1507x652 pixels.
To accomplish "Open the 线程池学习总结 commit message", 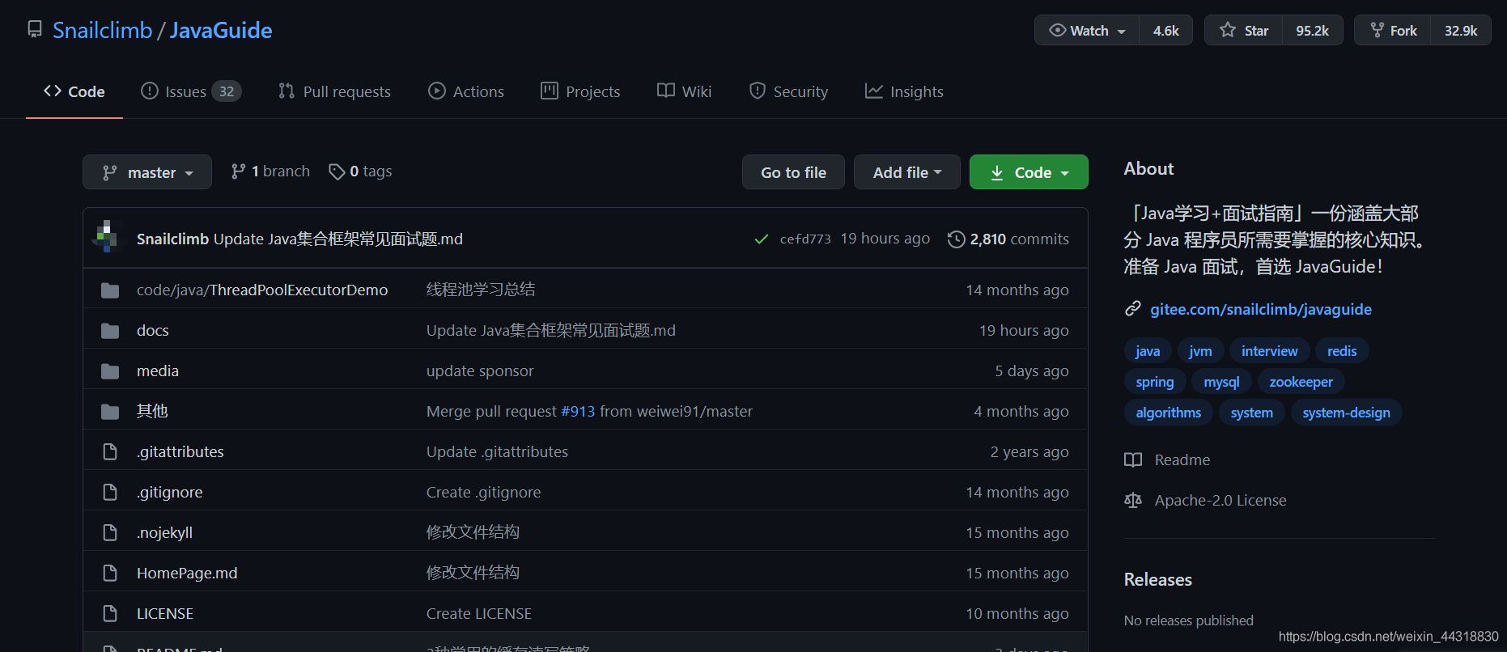I will (481, 290).
